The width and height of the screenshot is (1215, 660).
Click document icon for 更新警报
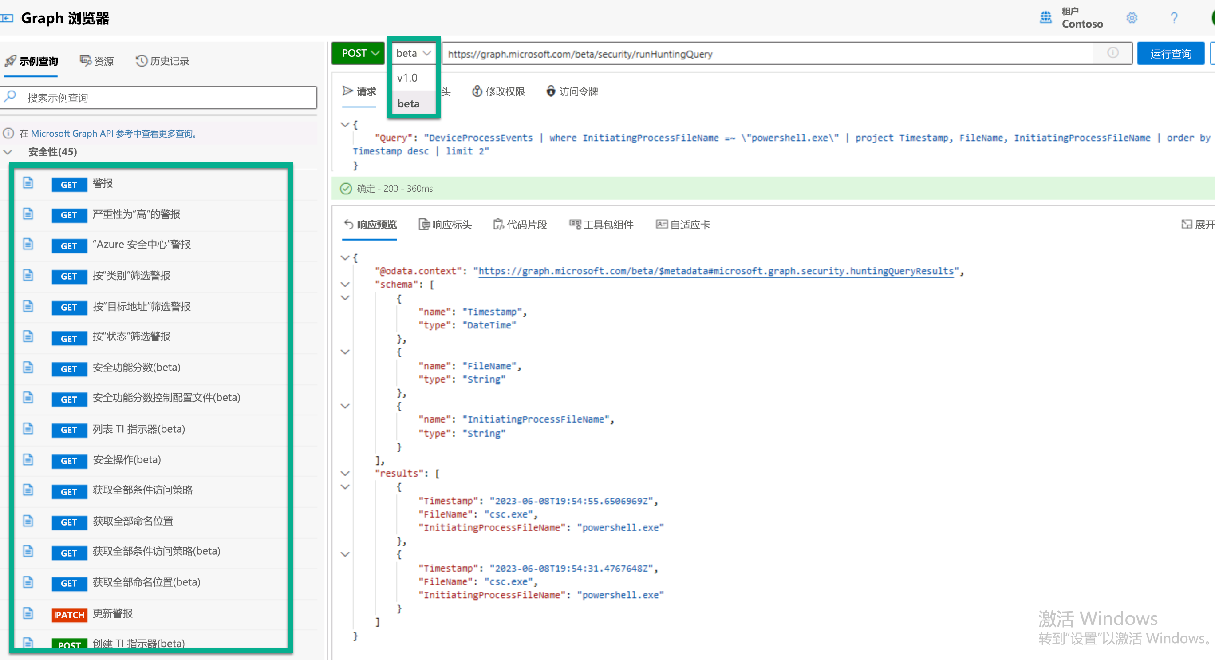[x=28, y=613]
